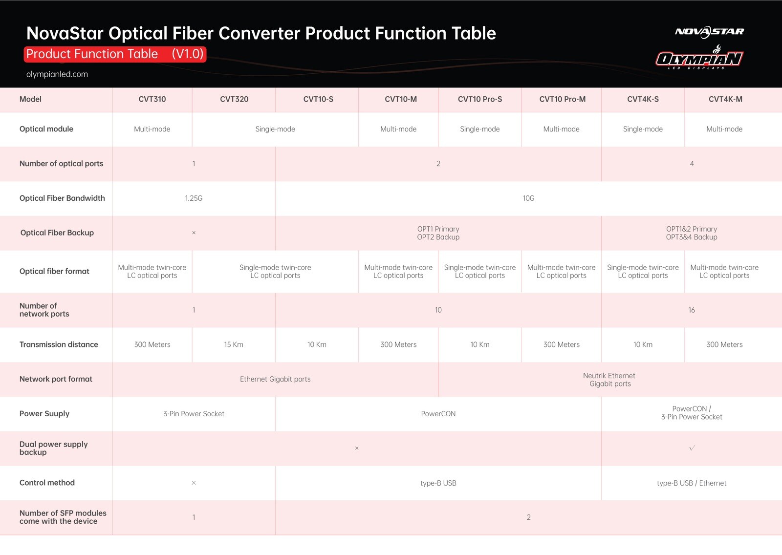Click the cross in Dual power supply row
This screenshot has height=555, width=782.
[x=357, y=448]
